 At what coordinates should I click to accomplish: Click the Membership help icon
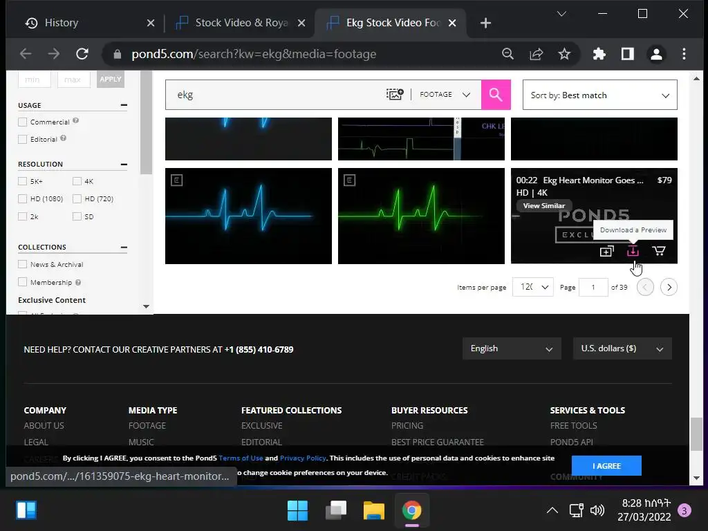(78, 283)
